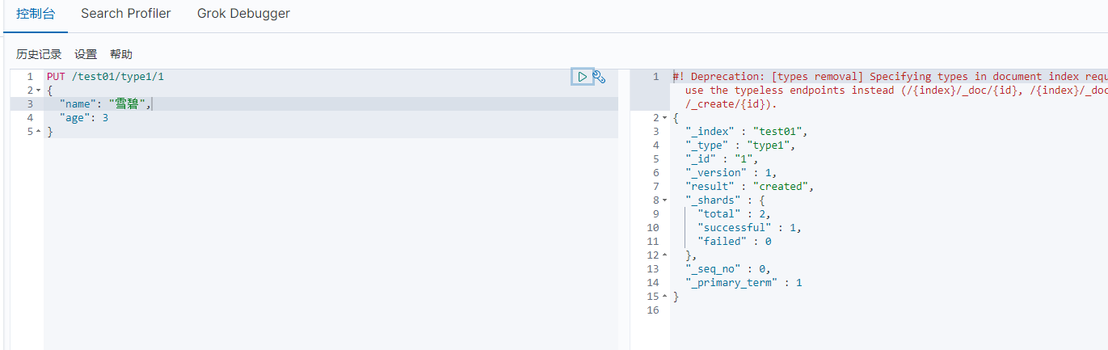Collapse request body at line 2 fold arrow
The width and height of the screenshot is (1108, 350).
click(38, 91)
